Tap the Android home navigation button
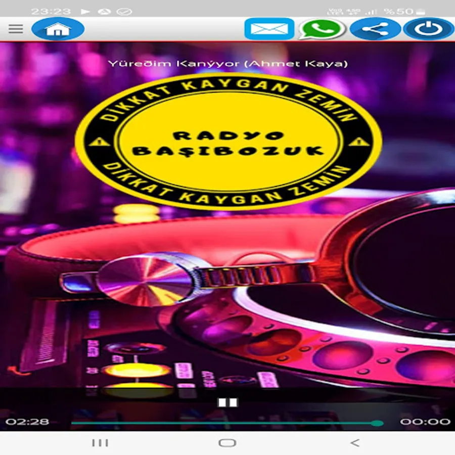The width and height of the screenshot is (455, 455). coord(227,443)
